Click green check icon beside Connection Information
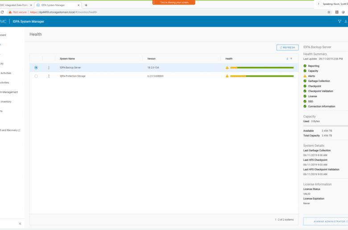Screen dimensions: 348x230 coord(305,106)
